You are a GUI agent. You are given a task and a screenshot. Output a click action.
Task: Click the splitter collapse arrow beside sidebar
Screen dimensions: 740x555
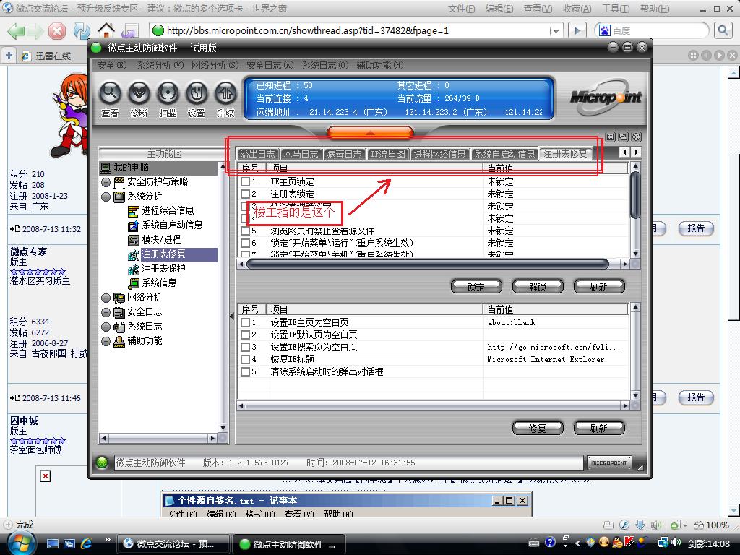point(232,316)
